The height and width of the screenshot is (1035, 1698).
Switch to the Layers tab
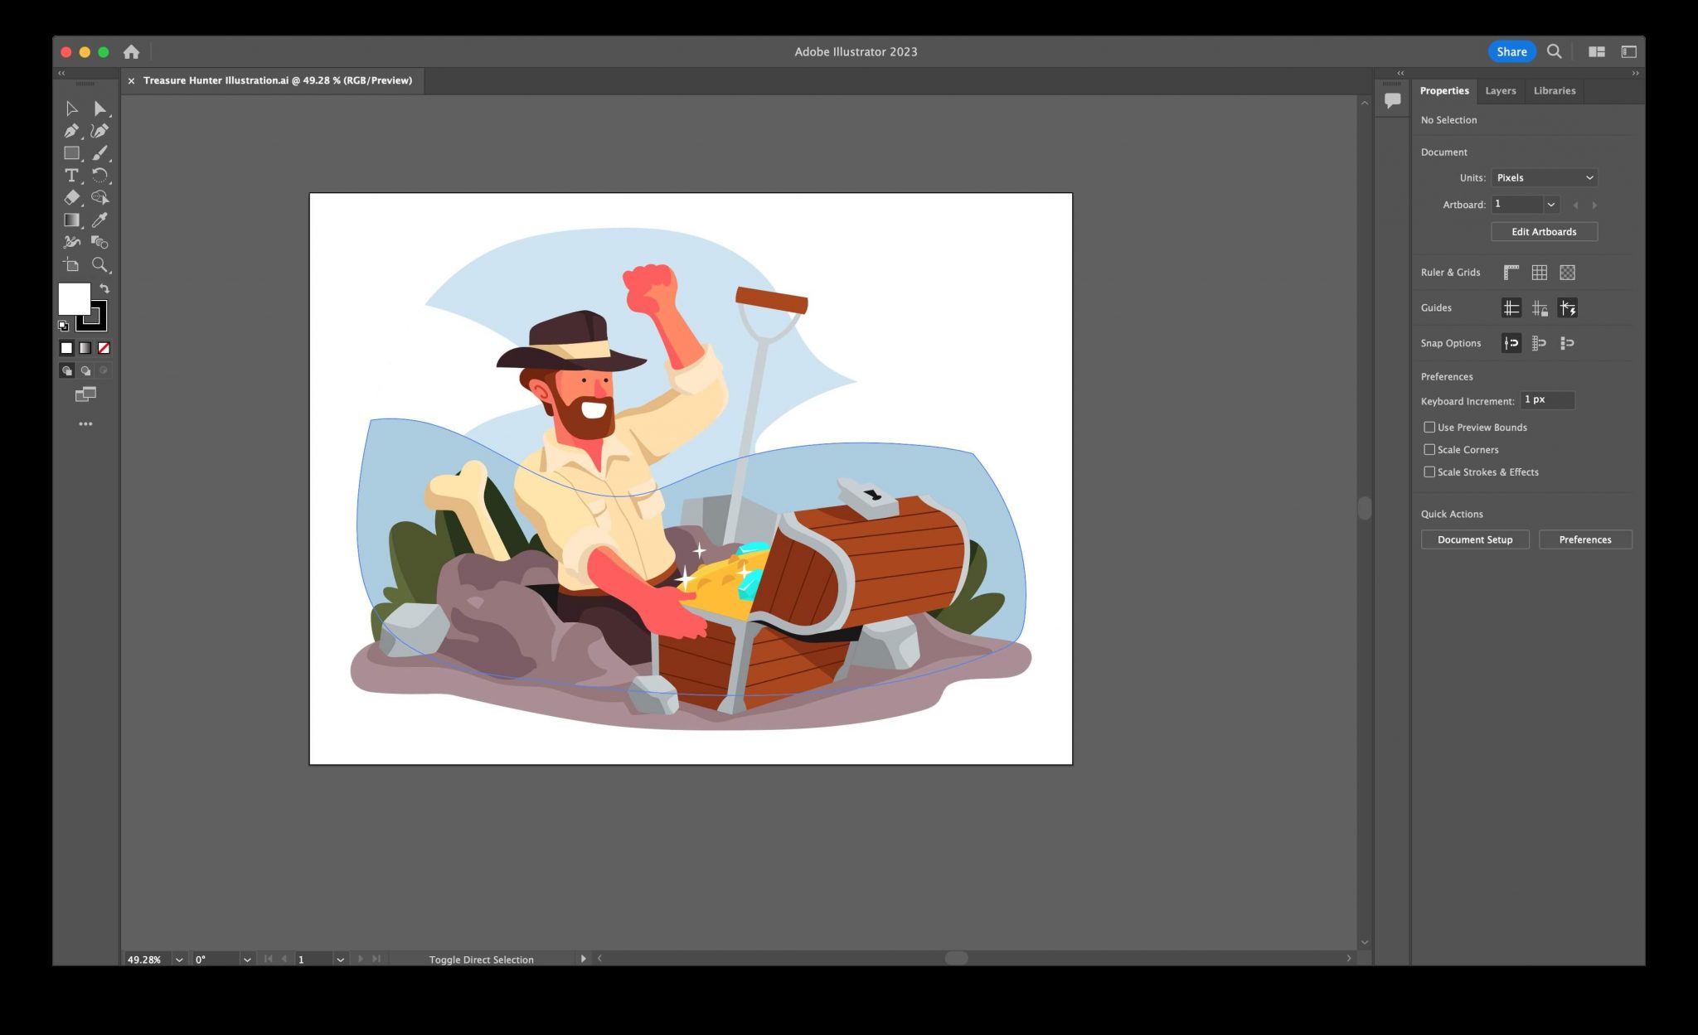click(x=1500, y=90)
